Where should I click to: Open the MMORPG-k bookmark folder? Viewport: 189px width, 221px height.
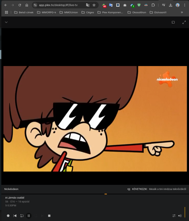46,12
